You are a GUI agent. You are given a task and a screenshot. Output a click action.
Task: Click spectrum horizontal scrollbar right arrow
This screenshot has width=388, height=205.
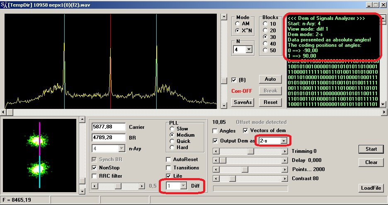tap(383, 112)
